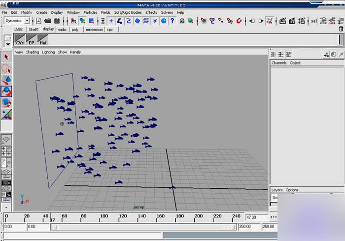Expand the shelf options arrow

[7, 43]
